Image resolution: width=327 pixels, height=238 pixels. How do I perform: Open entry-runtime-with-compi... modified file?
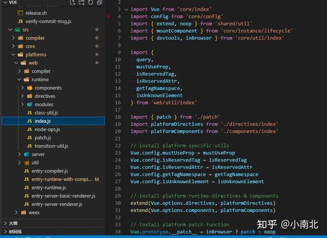(x=62, y=179)
